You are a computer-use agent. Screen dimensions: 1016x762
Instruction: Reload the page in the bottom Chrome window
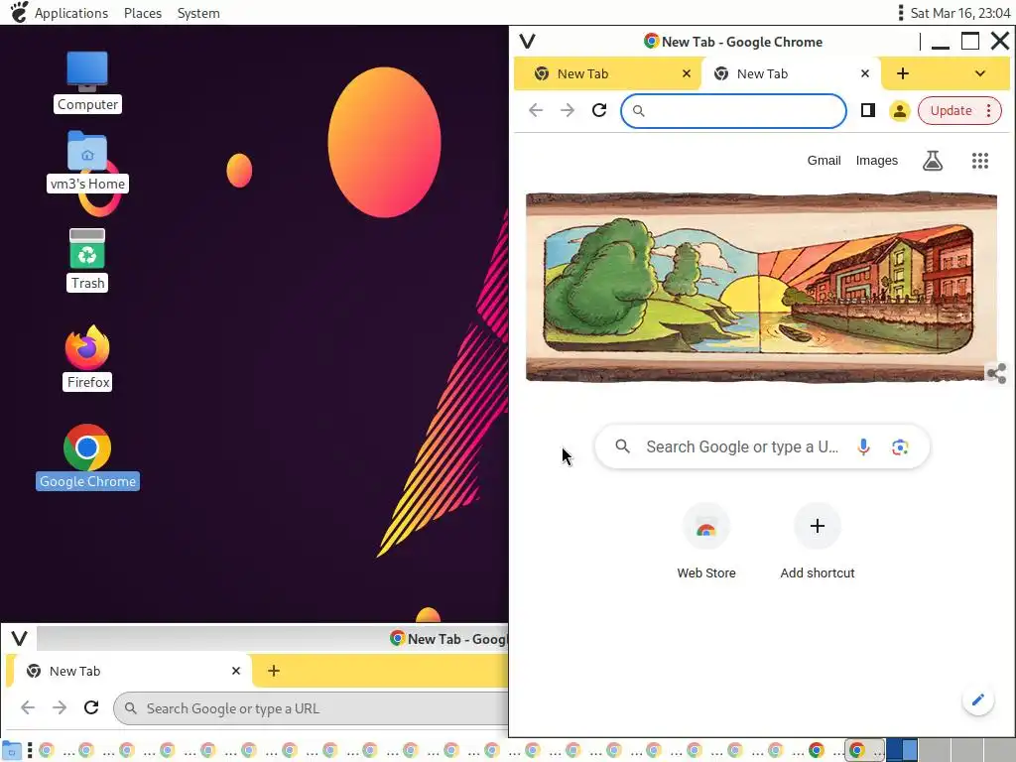91,707
